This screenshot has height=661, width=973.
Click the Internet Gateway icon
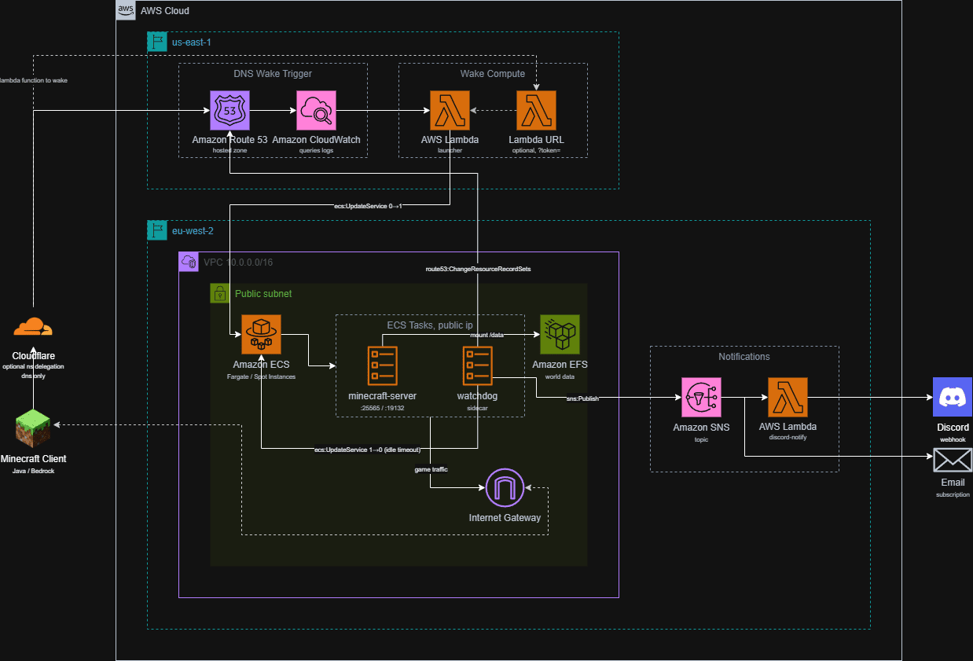coord(505,488)
